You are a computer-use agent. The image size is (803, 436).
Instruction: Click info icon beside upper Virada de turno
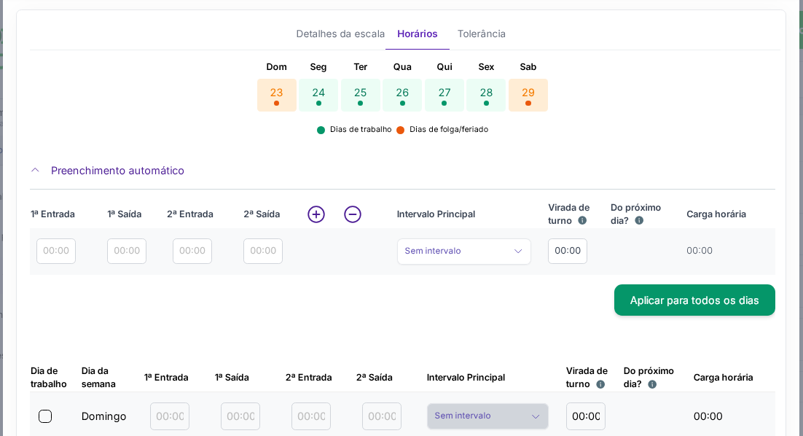point(582,220)
